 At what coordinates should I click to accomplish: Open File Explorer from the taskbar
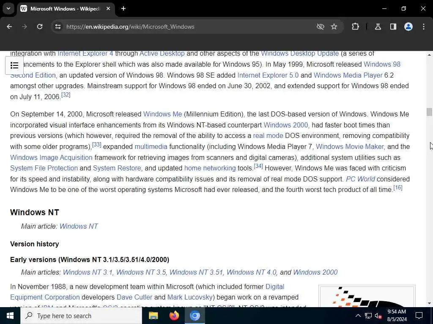click(x=153, y=316)
